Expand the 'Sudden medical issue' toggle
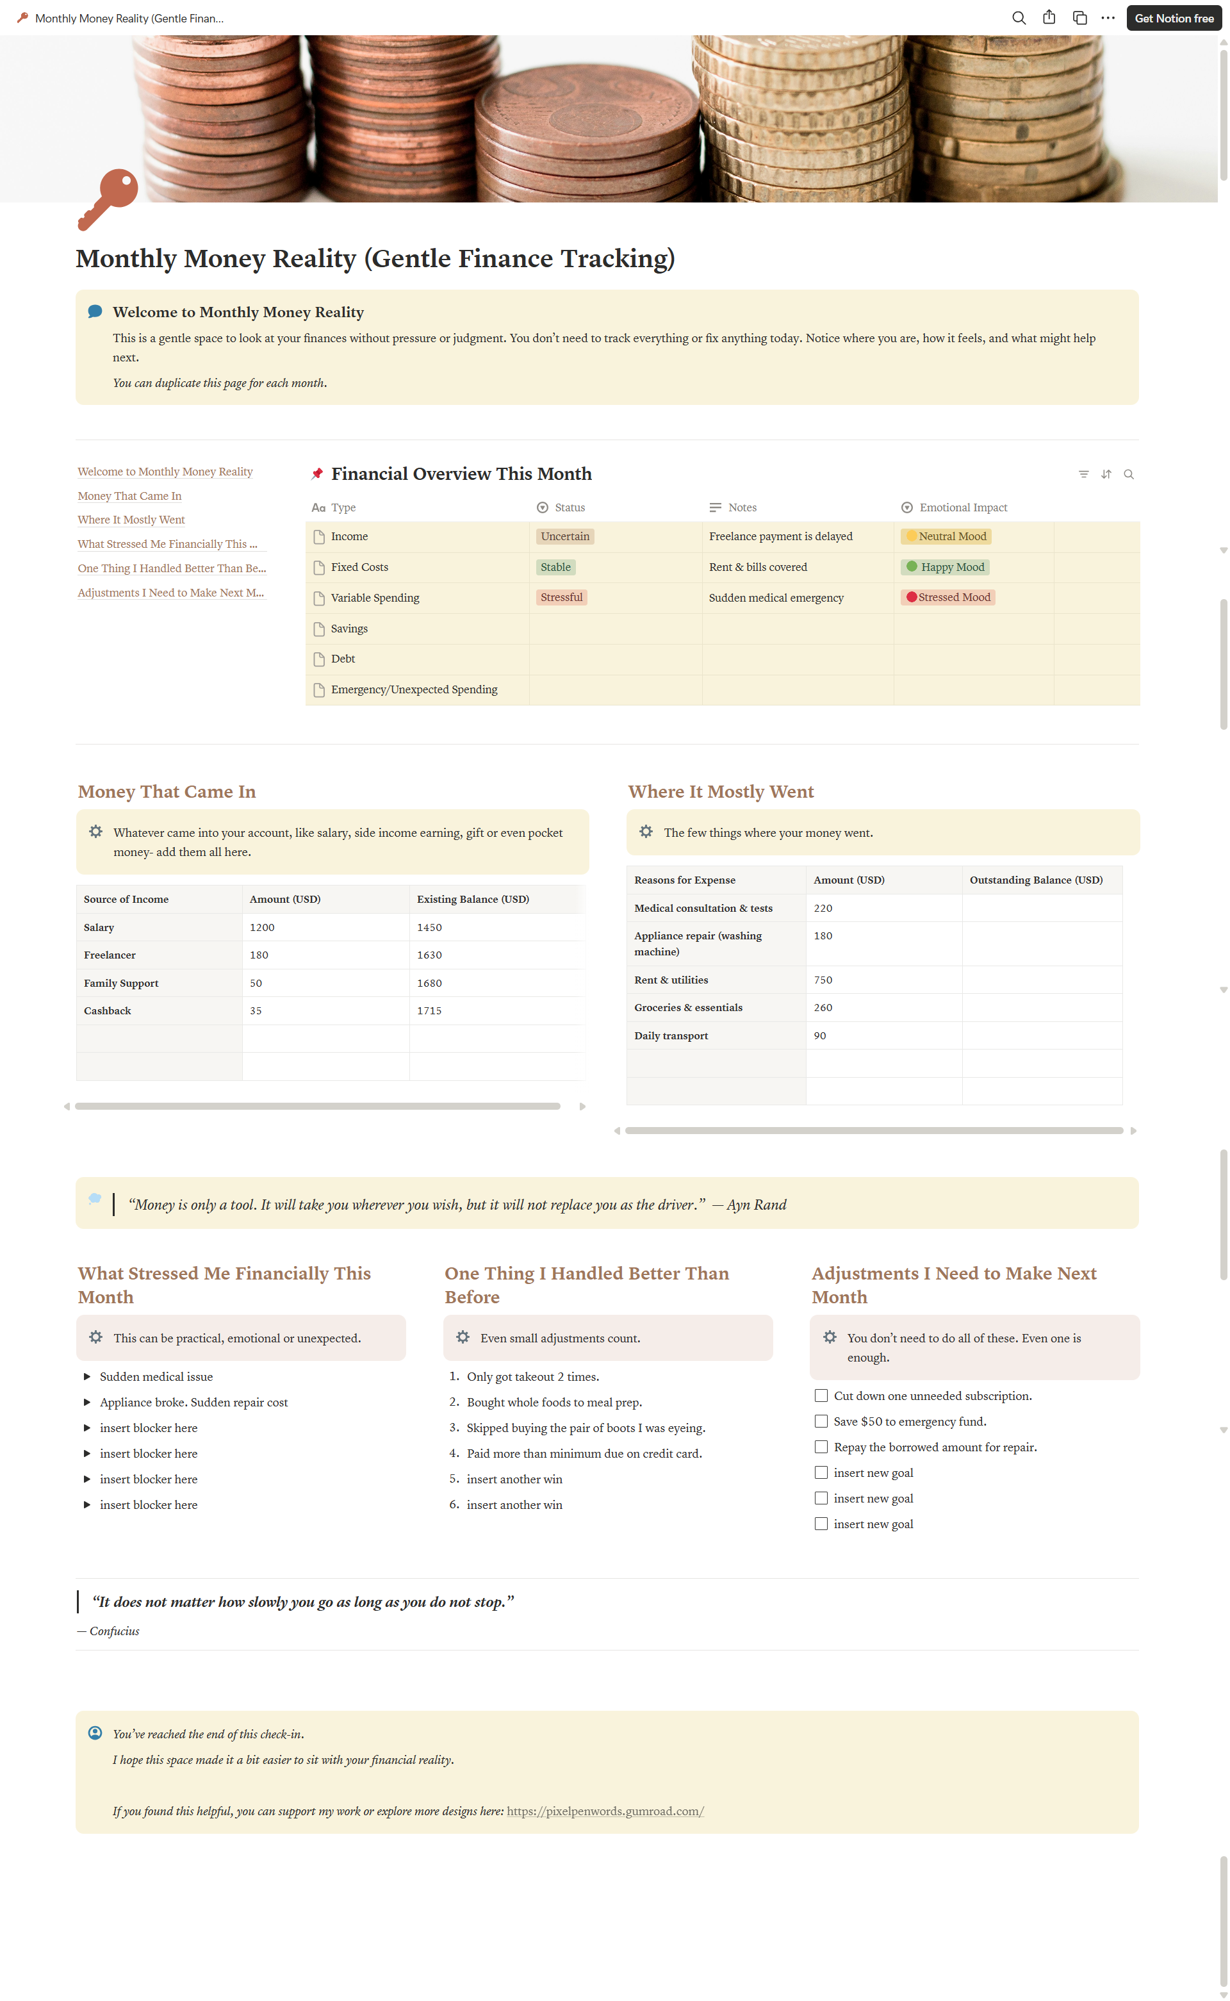Viewport: 1230px width, 2001px height. [87, 1377]
